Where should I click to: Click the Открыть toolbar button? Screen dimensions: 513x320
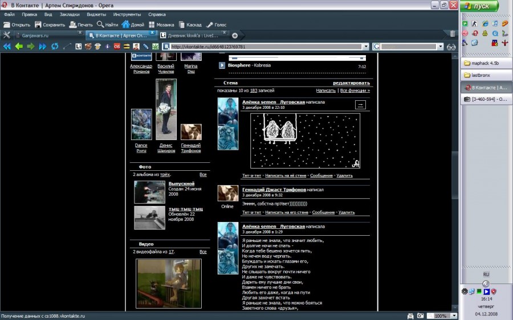17,25
